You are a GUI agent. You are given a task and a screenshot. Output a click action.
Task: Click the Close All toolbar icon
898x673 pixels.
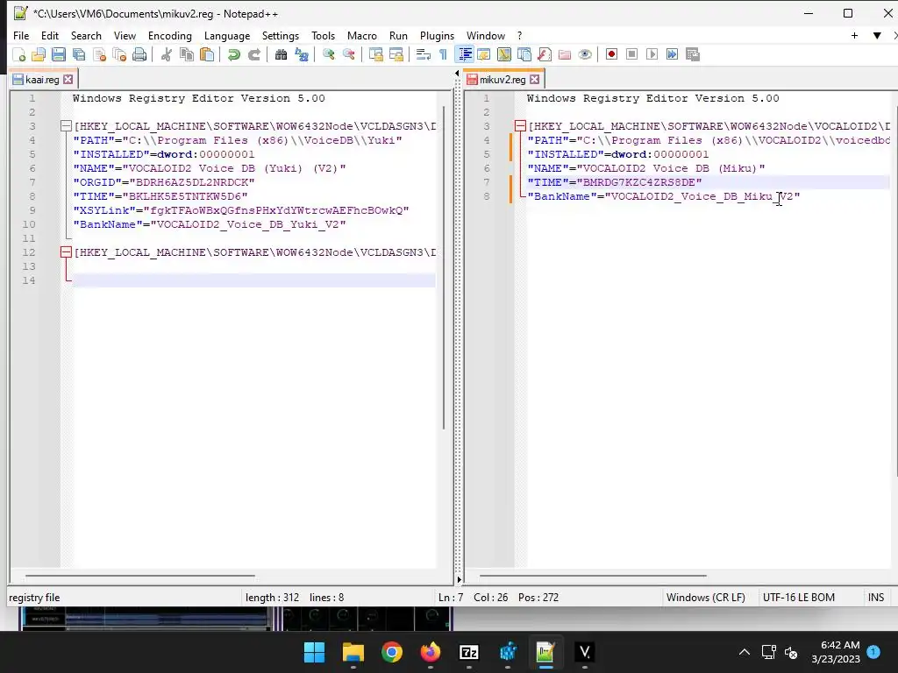[119, 54]
